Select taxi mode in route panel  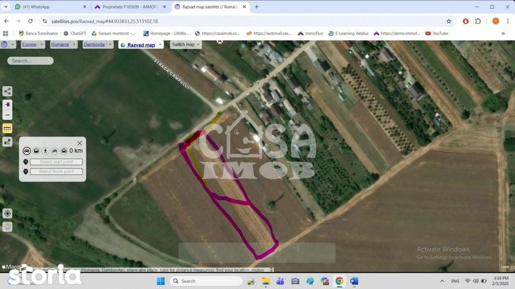[64, 151]
